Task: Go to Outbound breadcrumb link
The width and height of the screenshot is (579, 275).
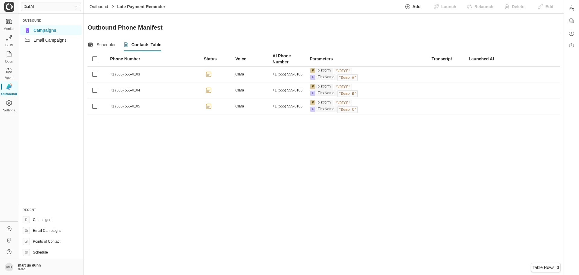Action: coord(99,7)
